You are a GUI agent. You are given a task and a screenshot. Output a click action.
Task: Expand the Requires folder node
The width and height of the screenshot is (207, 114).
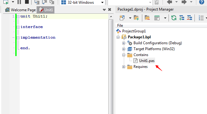(x=124, y=67)
